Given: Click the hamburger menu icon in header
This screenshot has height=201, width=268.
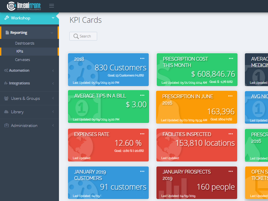Looking at the screenshot, I should point(51,6).
